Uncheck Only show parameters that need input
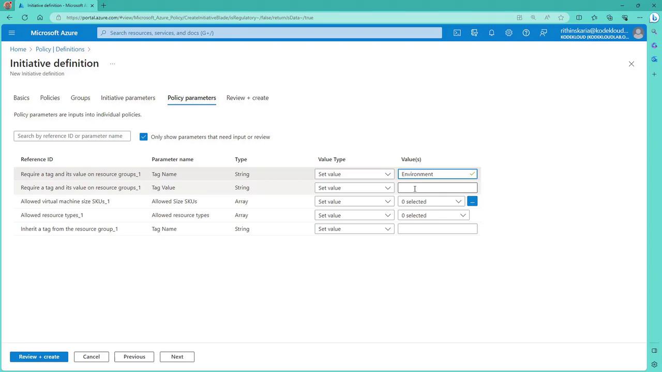Screen dimensions: 662x372 click(x=144, y=137)
